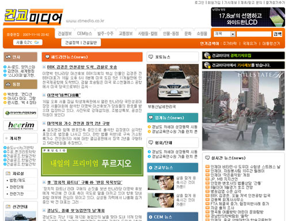The width and height of the screenshot is (288, 221).
Task: Click the search keyword input field
Action: pyautogui.click(x=254, y=34)
